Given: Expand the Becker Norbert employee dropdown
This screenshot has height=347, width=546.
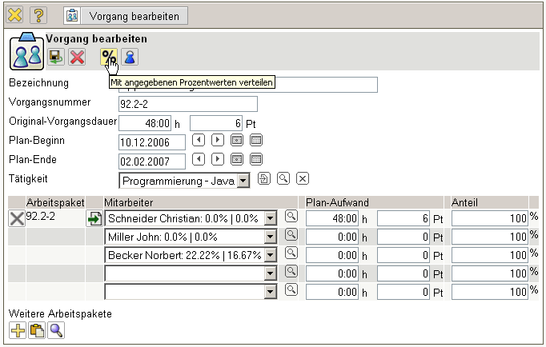Looking at the screenshot, I should tap(271, 255).
